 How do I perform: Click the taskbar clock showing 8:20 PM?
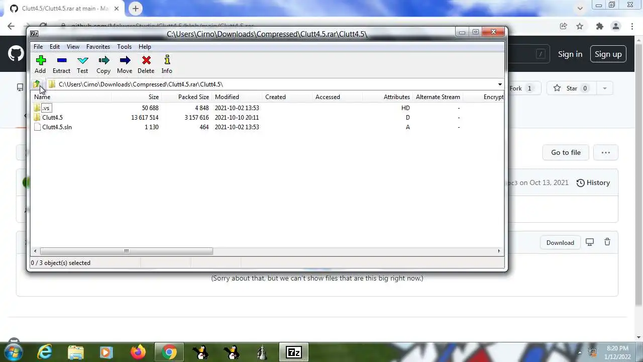617,352
